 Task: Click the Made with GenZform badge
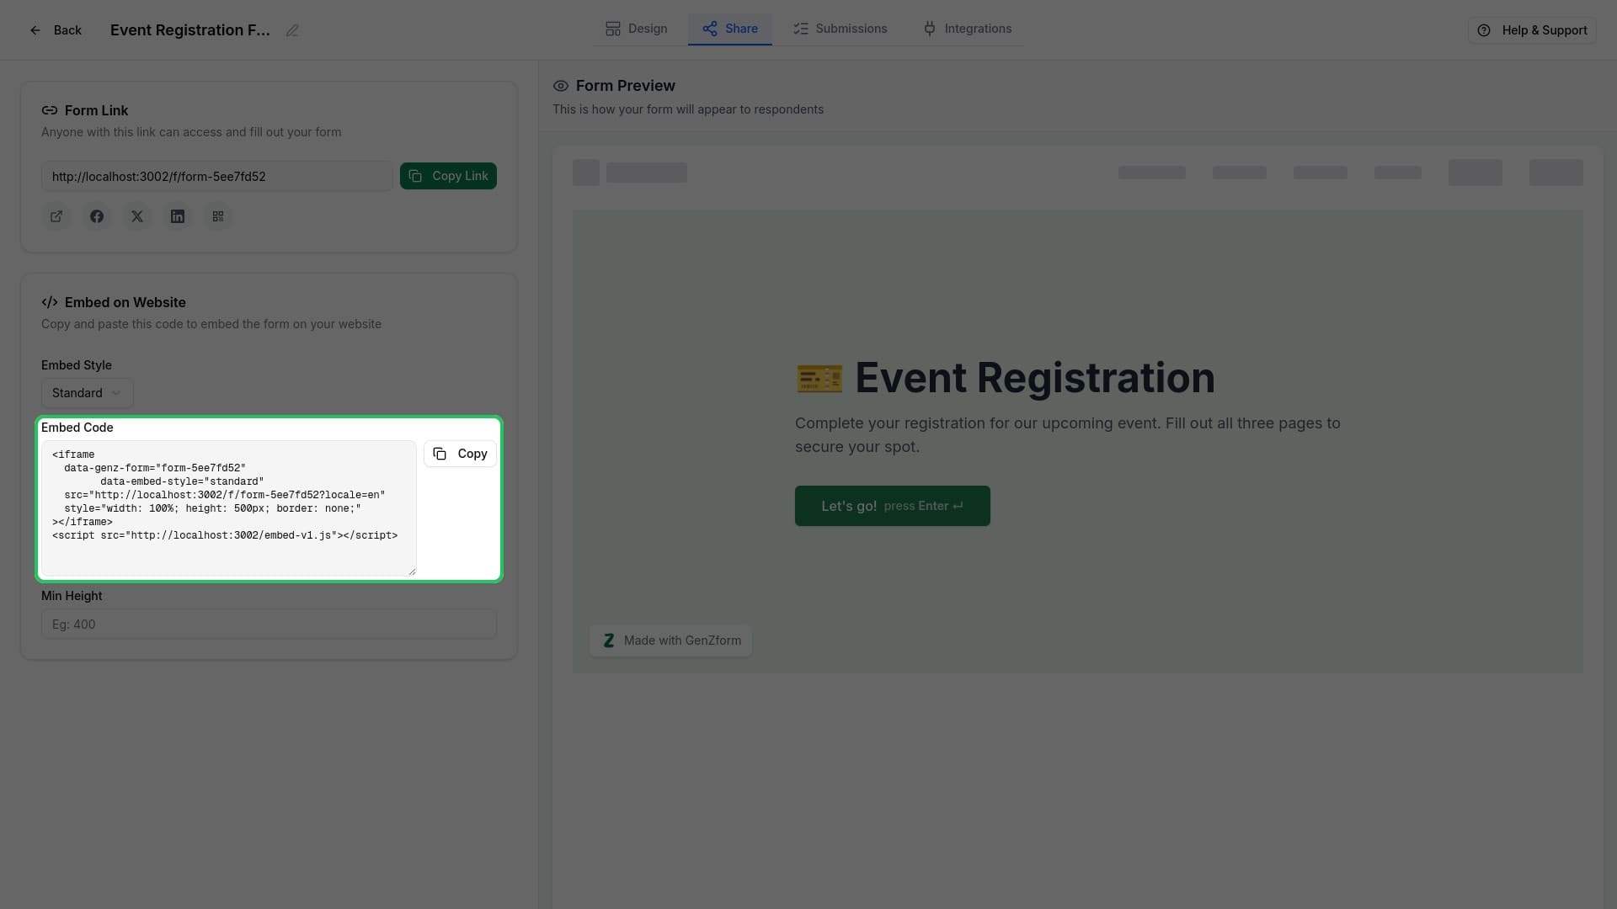(670, 640)
